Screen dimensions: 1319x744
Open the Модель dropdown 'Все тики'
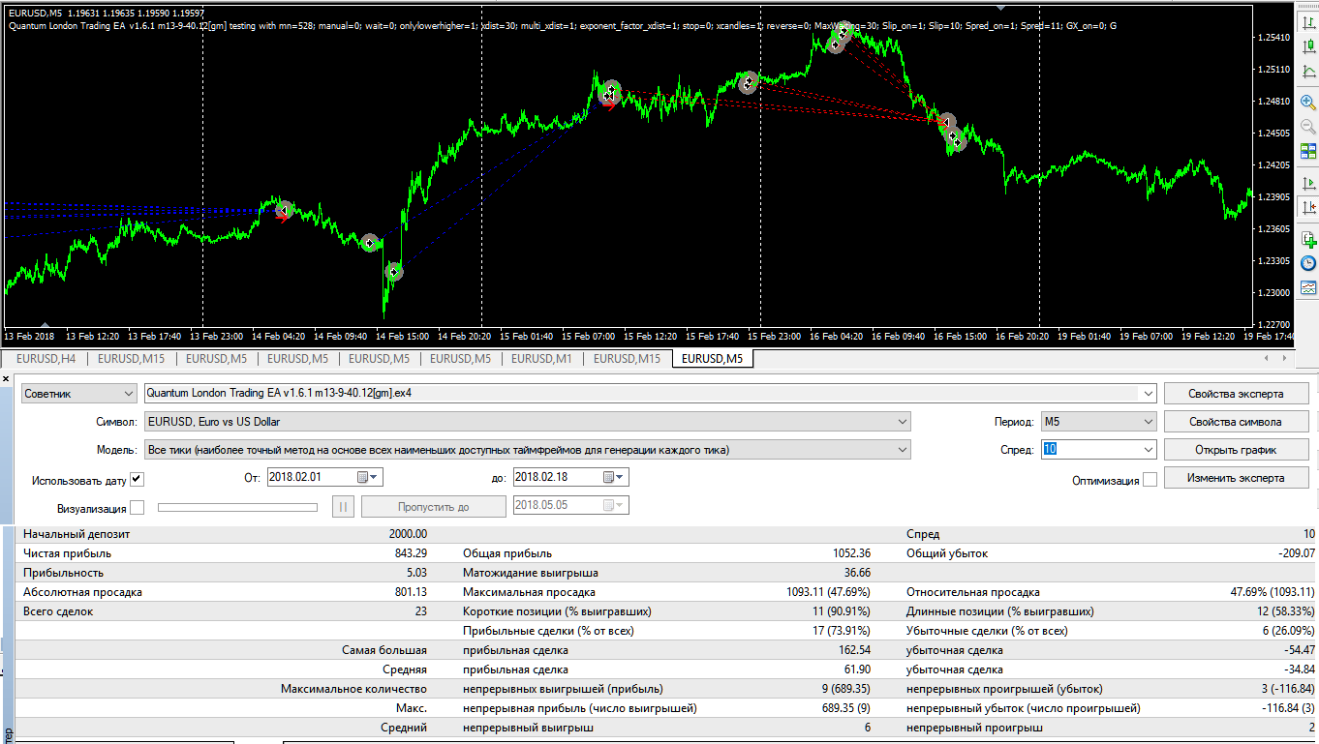tap(528, 450)
